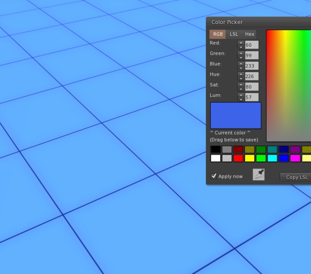
Task: Increase the Hue value with up arrow
Action: click(x=241, y=74)
